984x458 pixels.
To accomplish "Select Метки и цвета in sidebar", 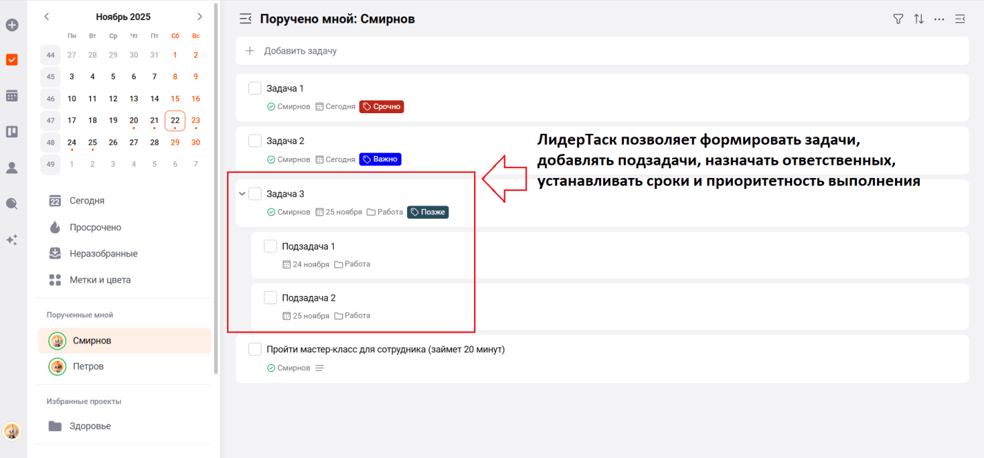I will 99,280.
